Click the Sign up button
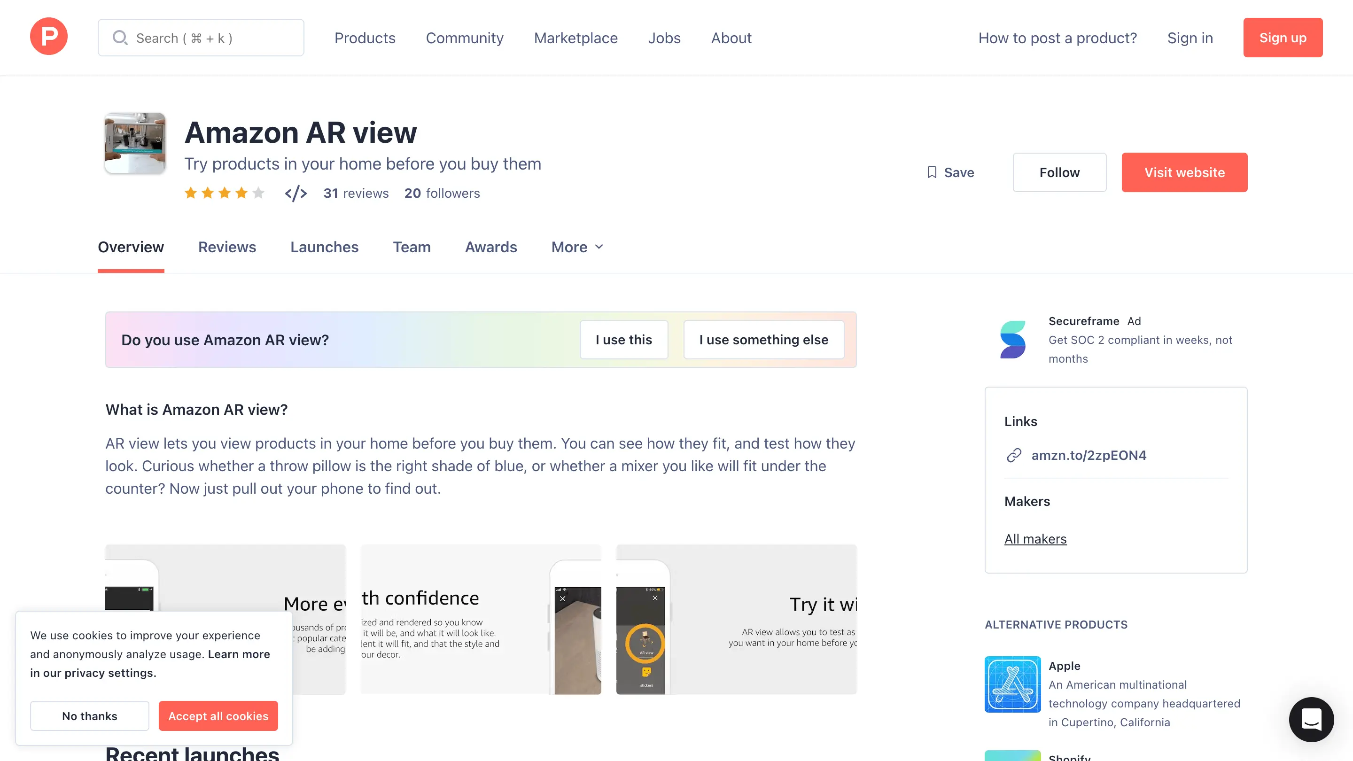The height and width of the screenshot is (761, 1353). [1283, 38]
